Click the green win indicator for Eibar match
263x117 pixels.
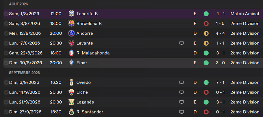click(206, 63)
